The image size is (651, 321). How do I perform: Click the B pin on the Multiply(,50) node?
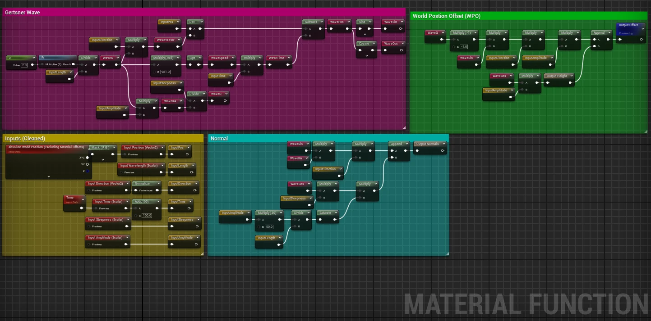point(259,227)
